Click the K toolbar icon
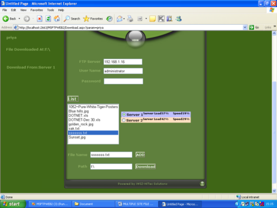277x208 pixels. click(161, 18)
